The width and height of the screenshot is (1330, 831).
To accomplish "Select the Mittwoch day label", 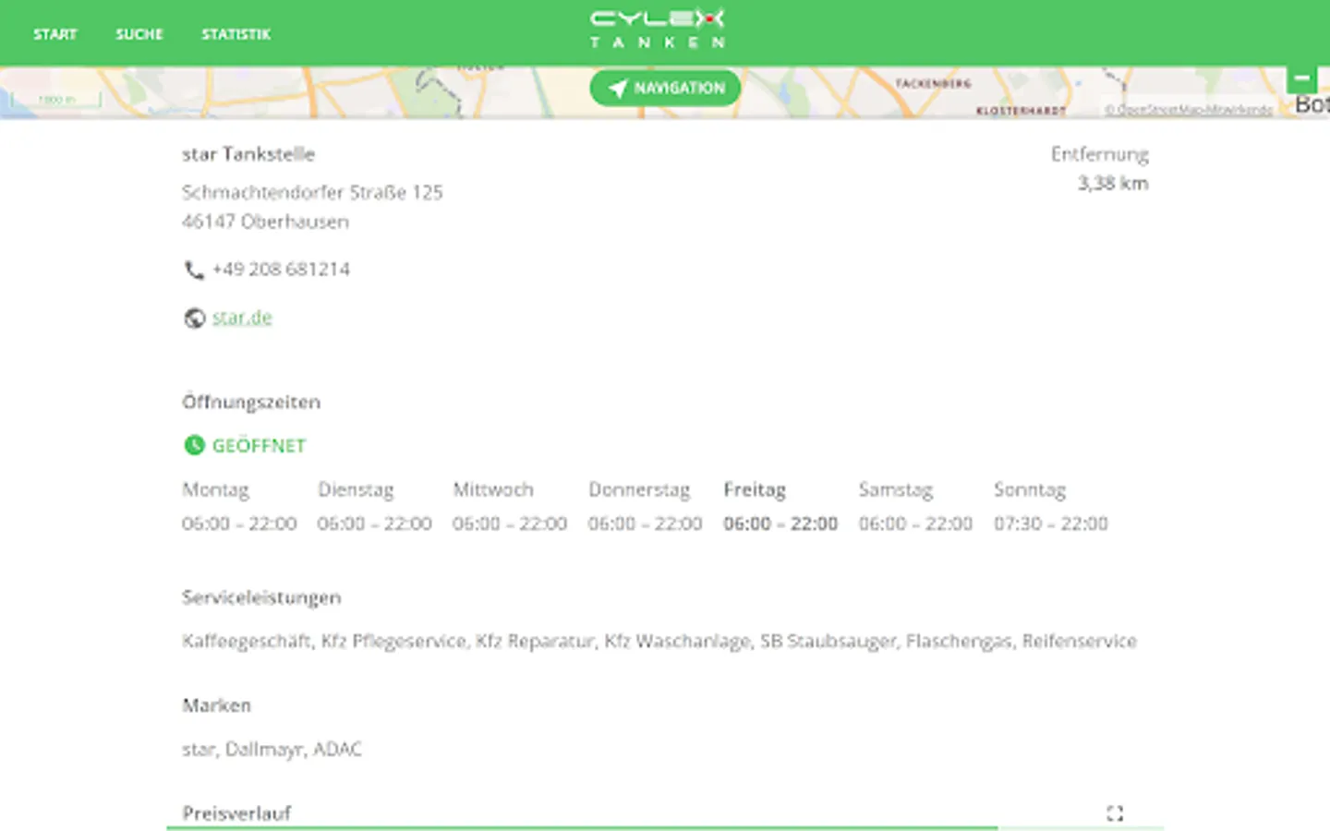I will pyautogui.click(x=493, y=489).
